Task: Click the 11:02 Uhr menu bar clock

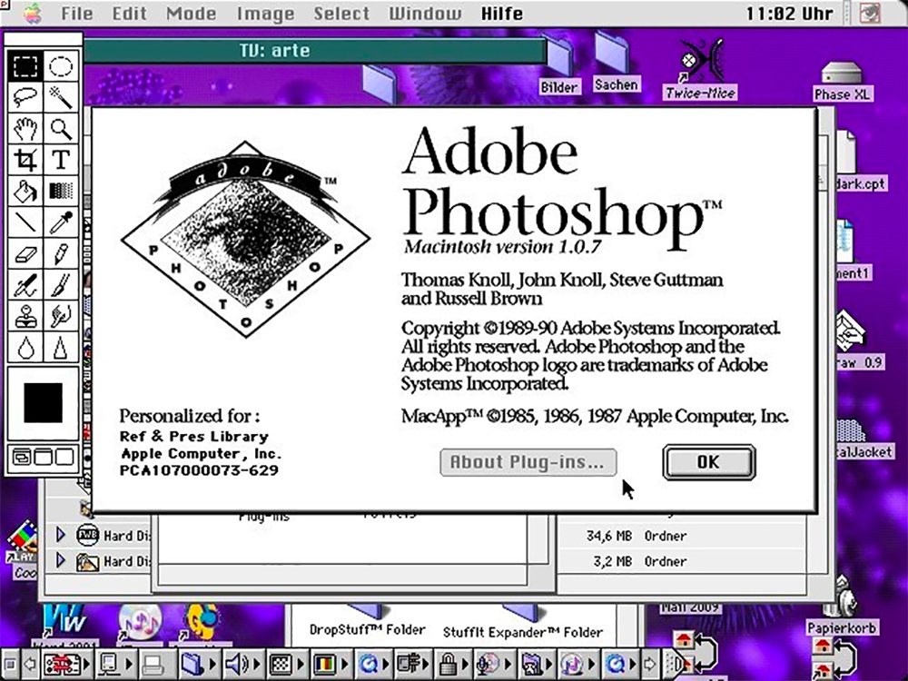Action: pyautogui.click(x=789, y=13)
